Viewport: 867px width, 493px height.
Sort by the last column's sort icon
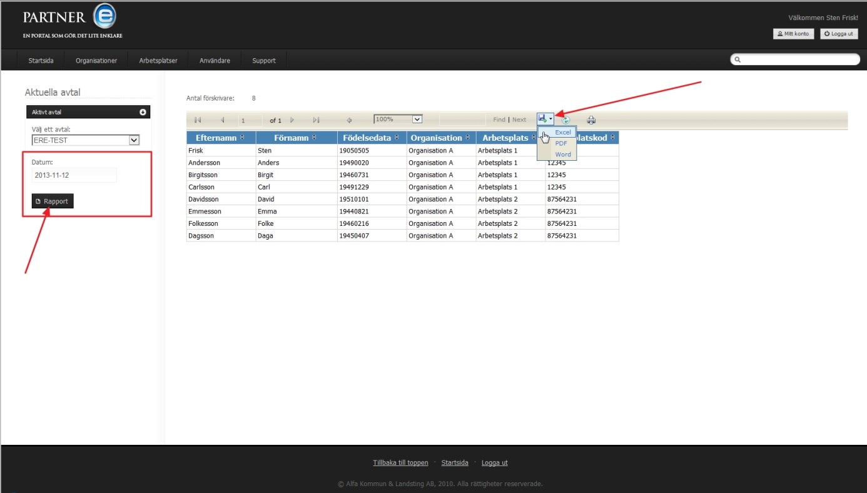pos(613,138)
